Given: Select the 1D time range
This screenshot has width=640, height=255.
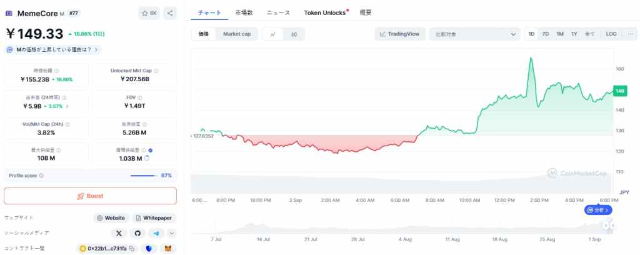Looking at the screenshot, I should pyautogui.click(x=531, y=34).
